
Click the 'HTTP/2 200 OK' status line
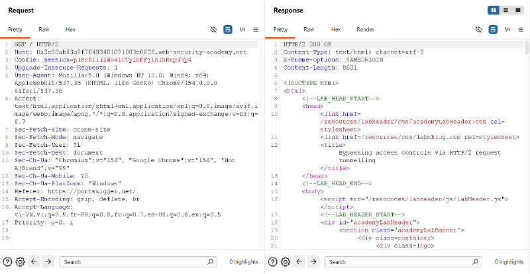coord(307,44)
